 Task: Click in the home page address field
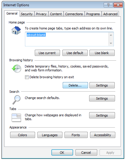(x=69, y=39)
